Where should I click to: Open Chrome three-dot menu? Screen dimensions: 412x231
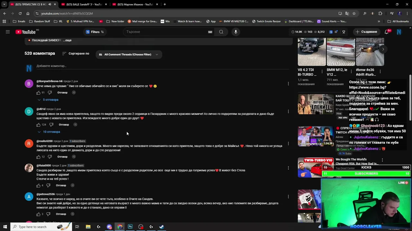pos(407,13)
